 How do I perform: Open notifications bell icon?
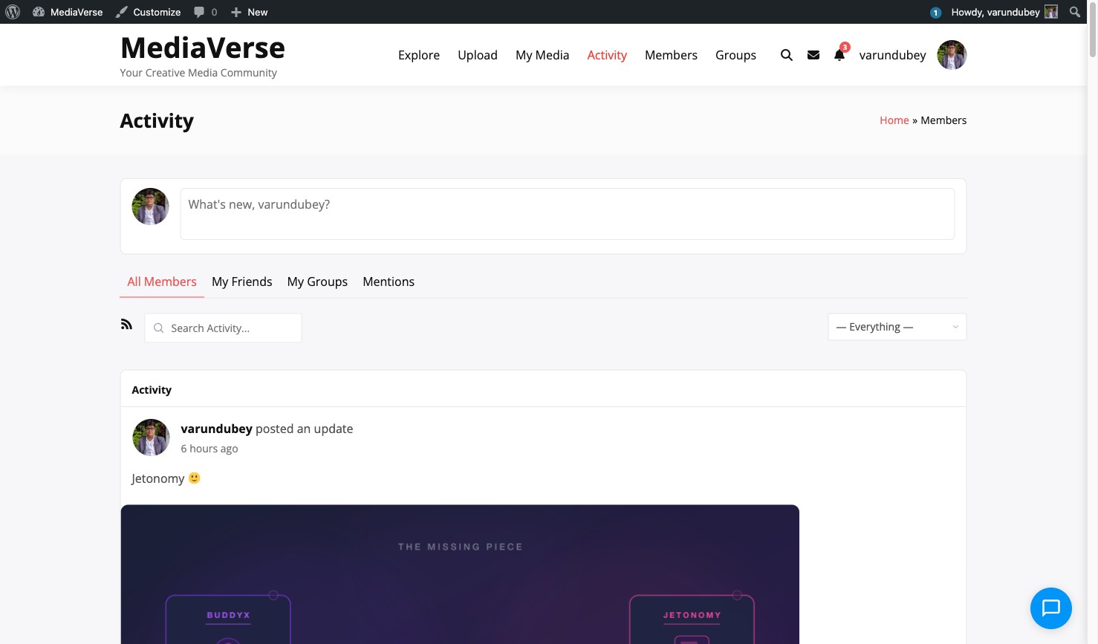point(839,55)
